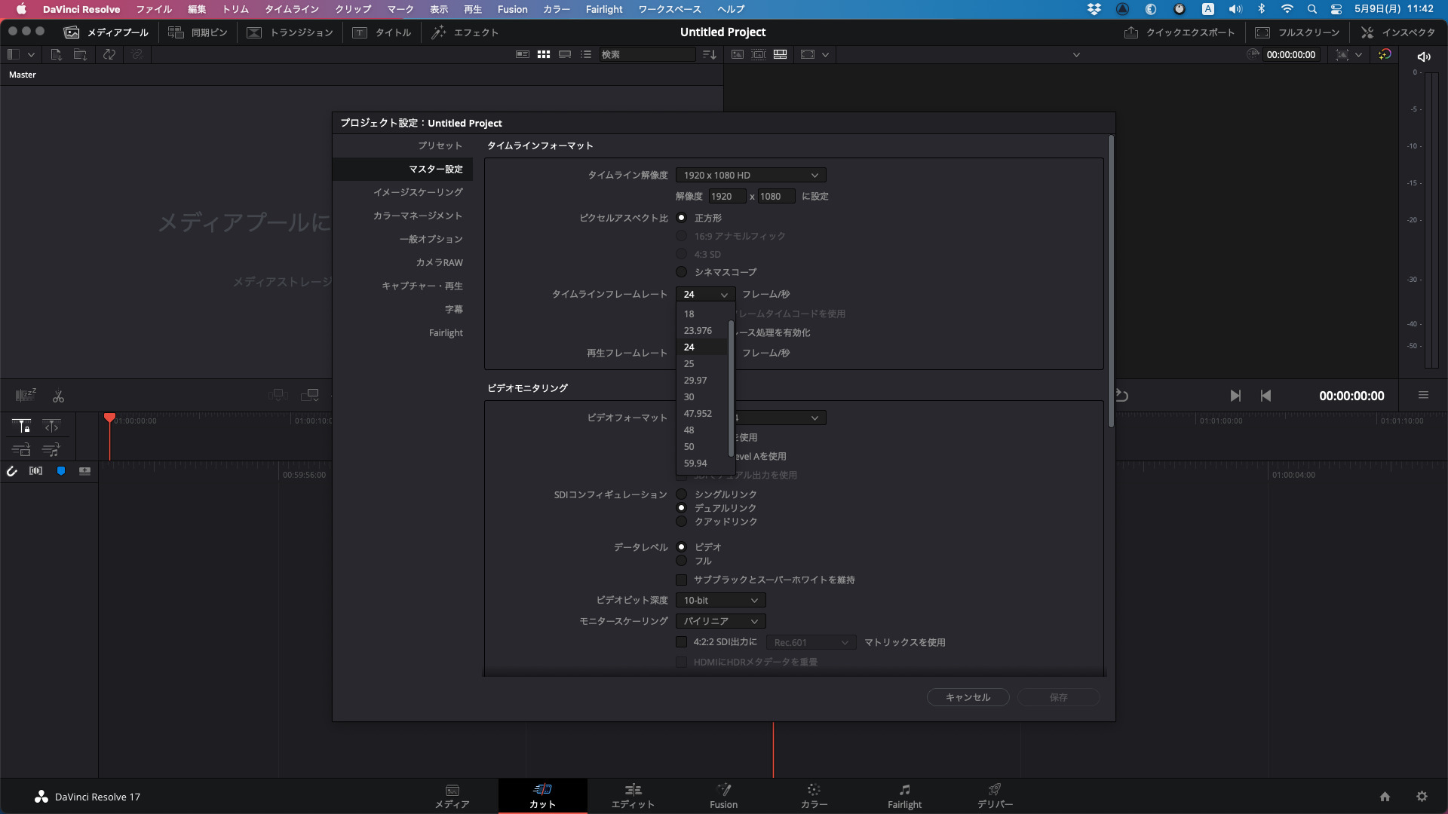1448x814 pixels.
Task: Select the split clip scissors tool
Action: (x=58, y=396)
